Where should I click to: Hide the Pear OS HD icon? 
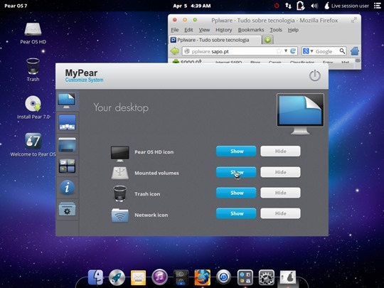tap(280, 151)
